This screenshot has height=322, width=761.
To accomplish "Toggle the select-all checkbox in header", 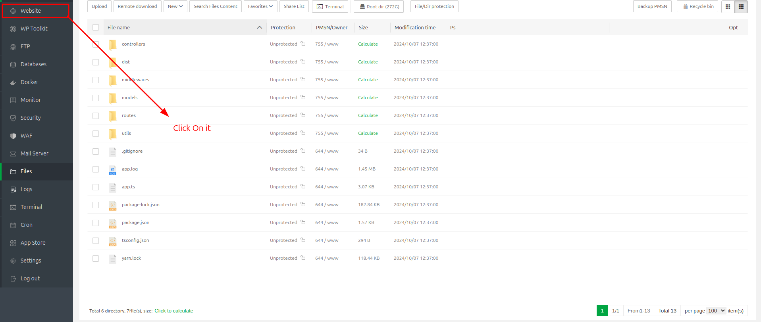I will pyautogui.click(x=96, y=27).
